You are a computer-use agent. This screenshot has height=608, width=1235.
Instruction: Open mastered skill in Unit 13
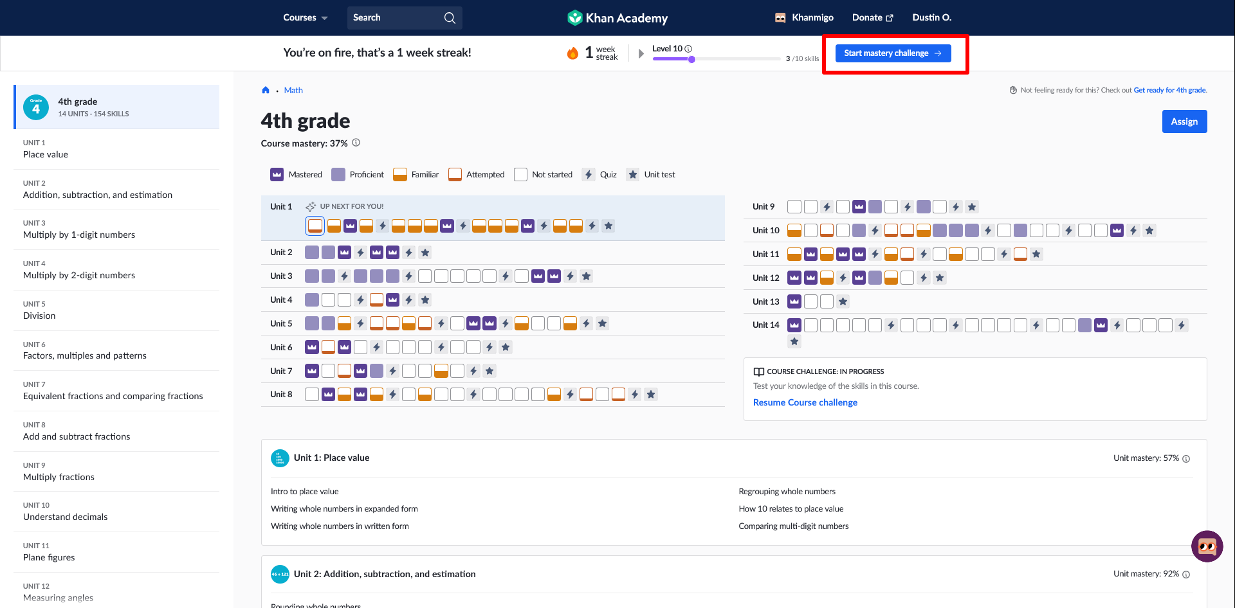(x=794, y=301)
